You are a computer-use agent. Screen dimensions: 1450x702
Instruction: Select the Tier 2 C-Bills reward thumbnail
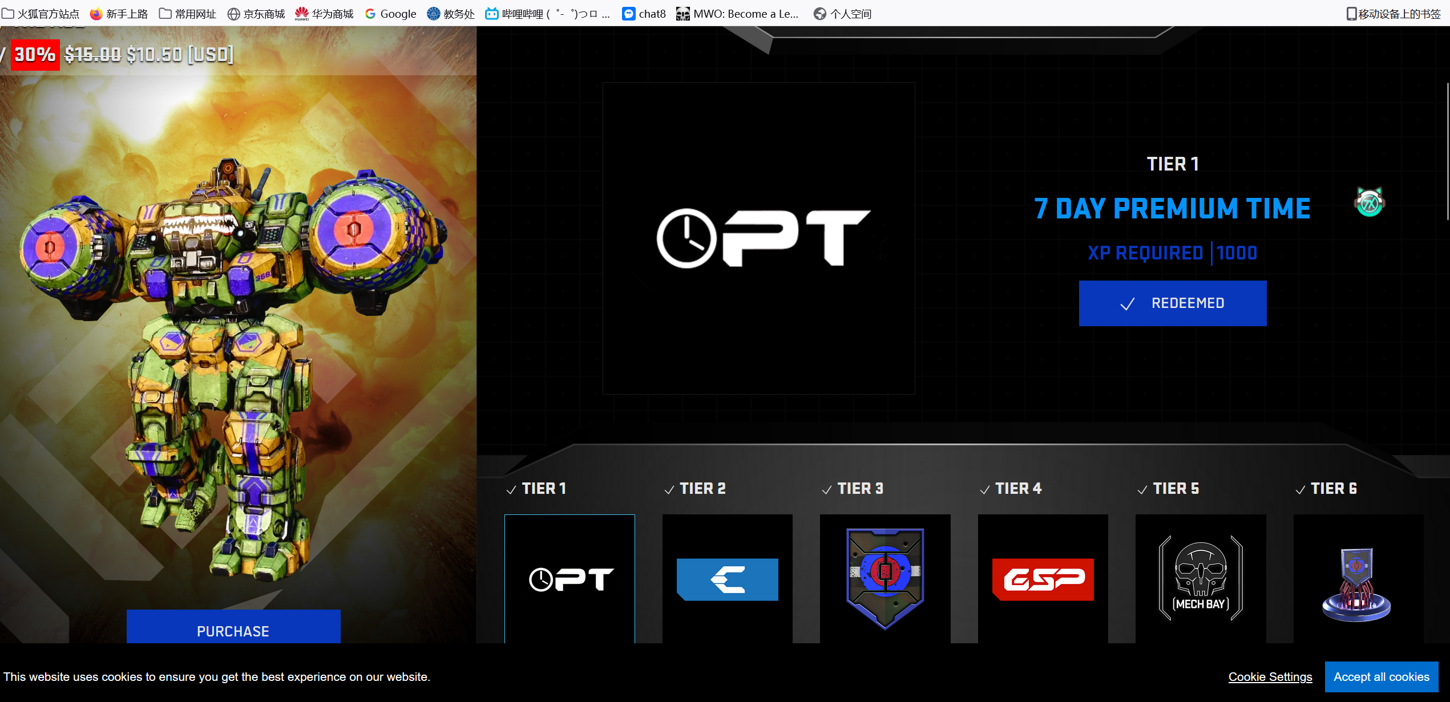[x=727, y=579]
